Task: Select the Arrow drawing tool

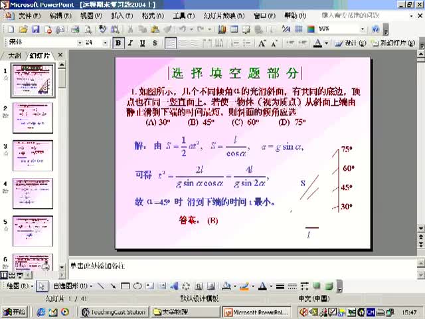Action: click(113, 286)
